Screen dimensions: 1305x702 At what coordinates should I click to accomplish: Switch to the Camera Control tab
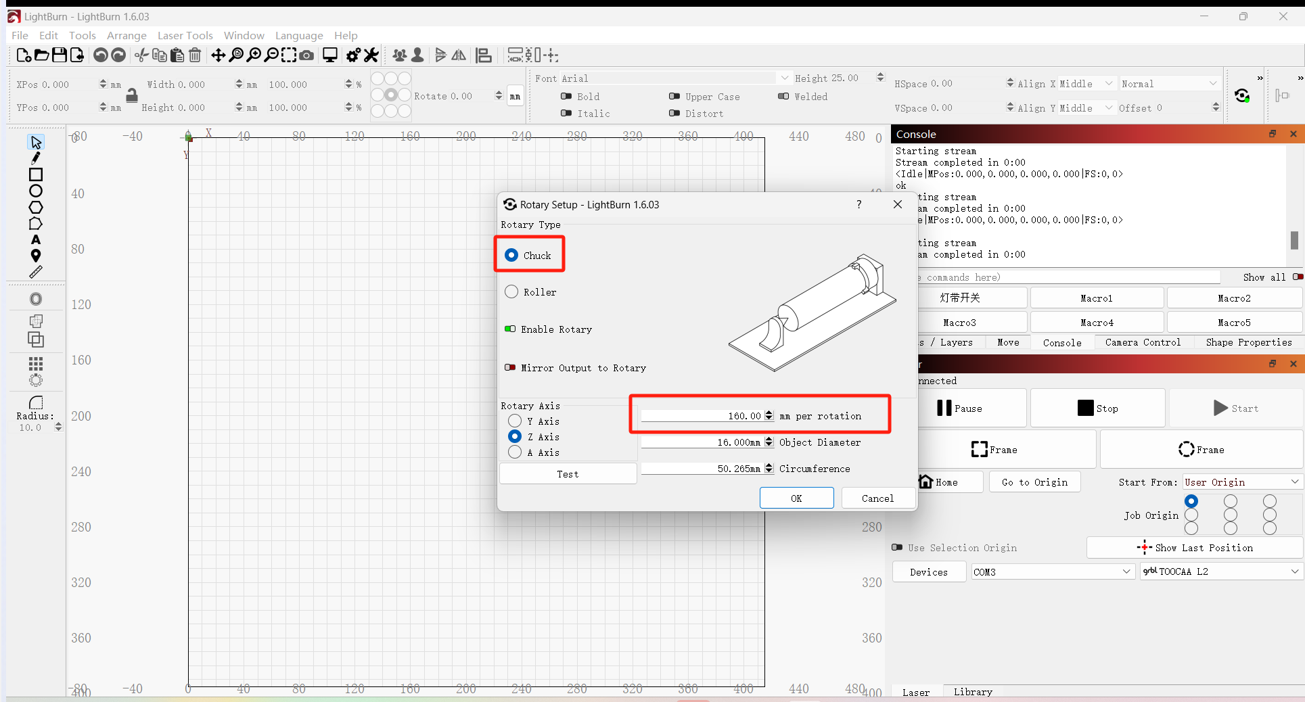[x=1143, y=342]
